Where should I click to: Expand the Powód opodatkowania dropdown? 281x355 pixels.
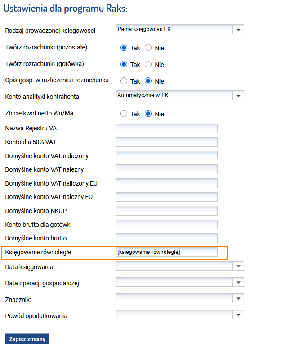coord(180,315)
